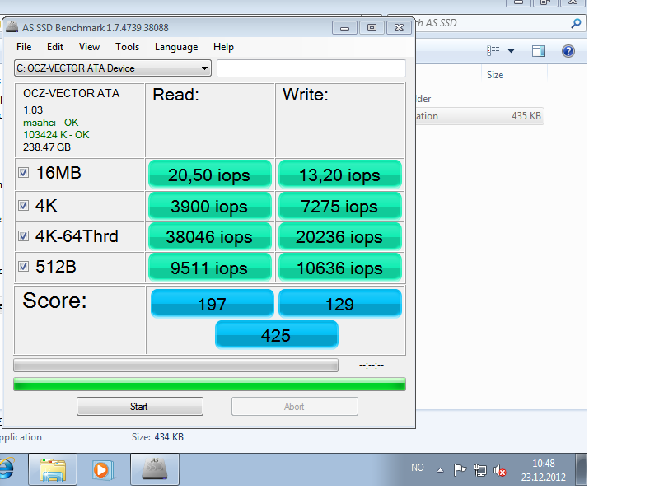The image size is (659, 494).
Task: Select the 435 KB file row in Explorer
Action: click(480, 116)
